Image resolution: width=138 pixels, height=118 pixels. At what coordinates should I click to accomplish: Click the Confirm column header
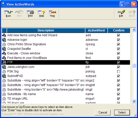pos(119,30)
